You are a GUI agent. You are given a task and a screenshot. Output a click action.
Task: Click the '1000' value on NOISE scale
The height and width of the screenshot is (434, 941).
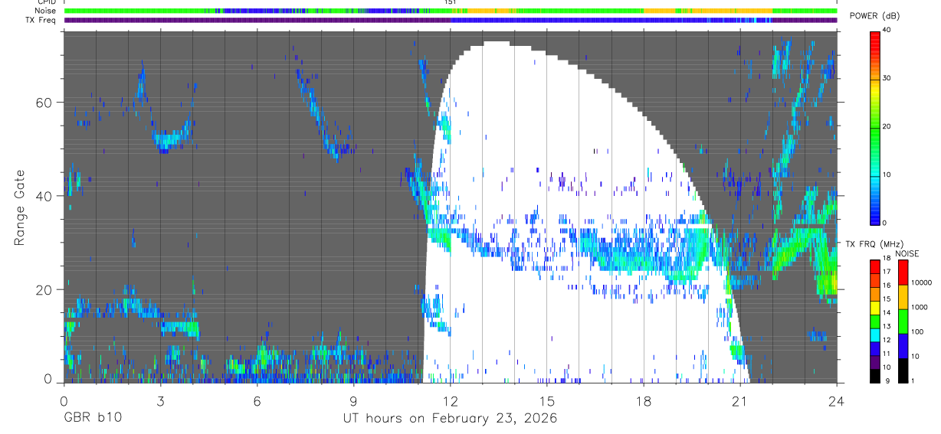click(920, 308)
